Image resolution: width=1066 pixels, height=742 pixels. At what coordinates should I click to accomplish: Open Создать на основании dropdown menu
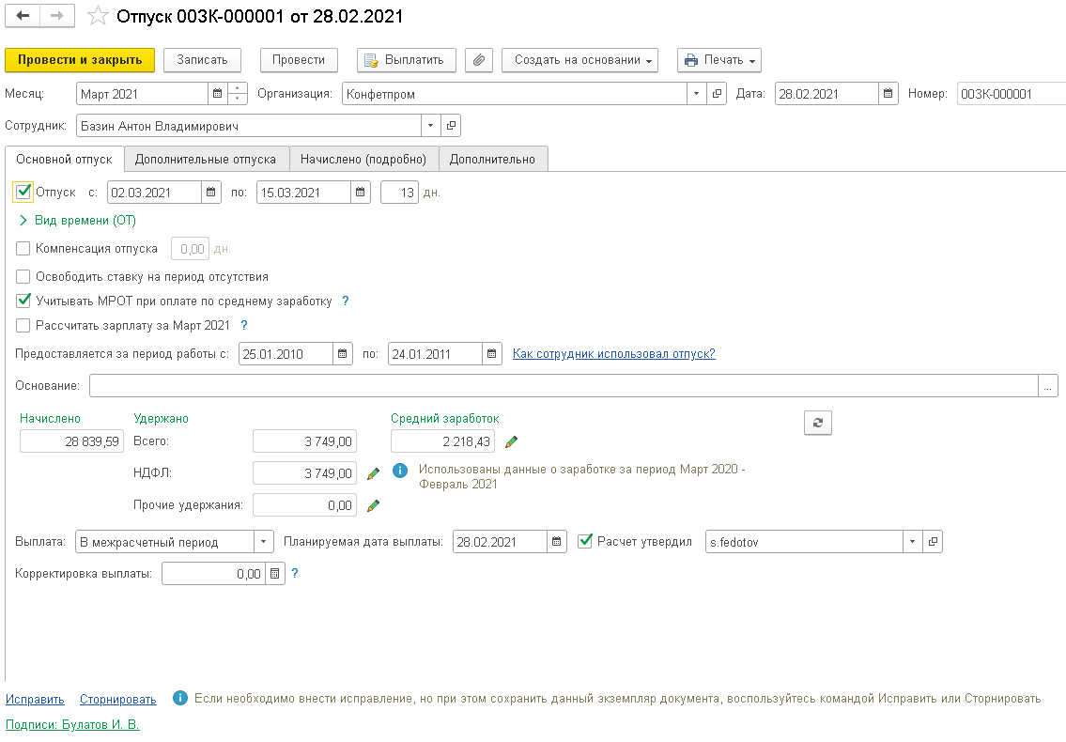coord(580,60)
